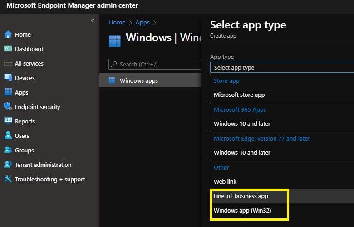Click the All services list icon
The height and width of the screenshot is (227, 354).
click(x=8, y=63)
